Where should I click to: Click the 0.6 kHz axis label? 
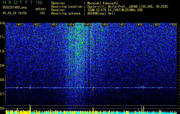tap(3, 108)
